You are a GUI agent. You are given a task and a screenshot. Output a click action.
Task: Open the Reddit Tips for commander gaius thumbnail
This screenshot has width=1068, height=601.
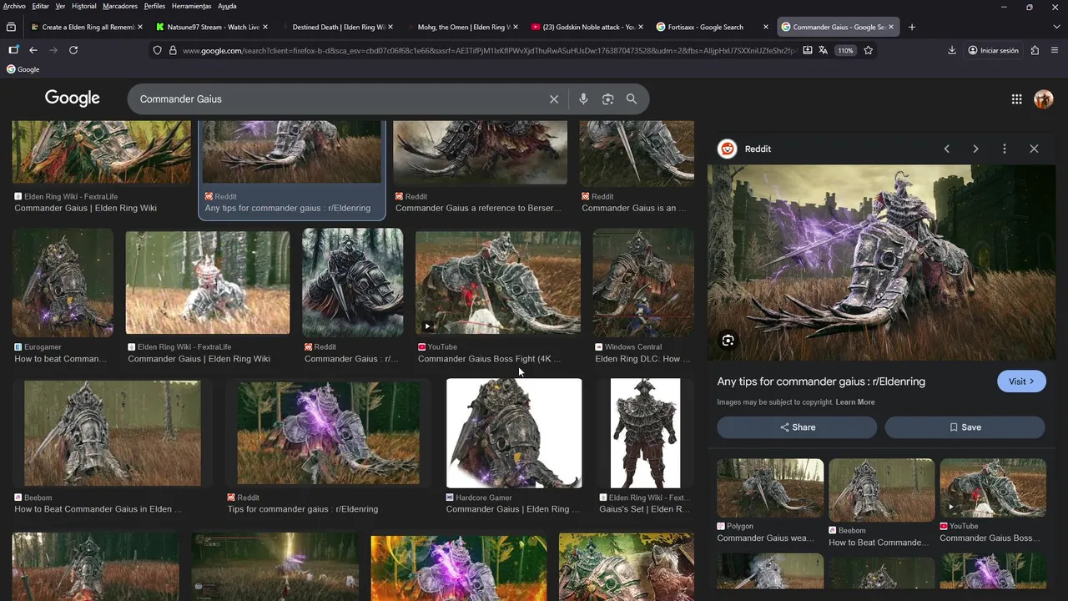tap(328, 434)
